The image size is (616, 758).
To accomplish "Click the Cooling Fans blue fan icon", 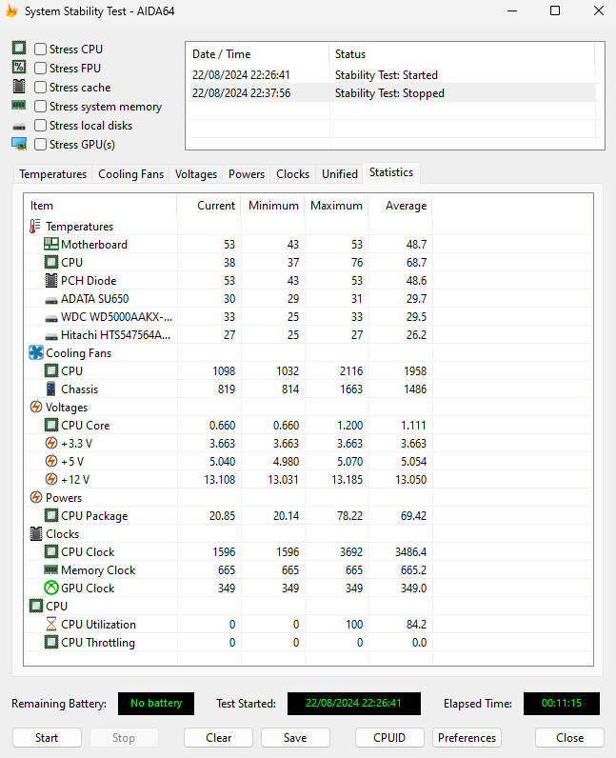I will [x=36, y=353].
